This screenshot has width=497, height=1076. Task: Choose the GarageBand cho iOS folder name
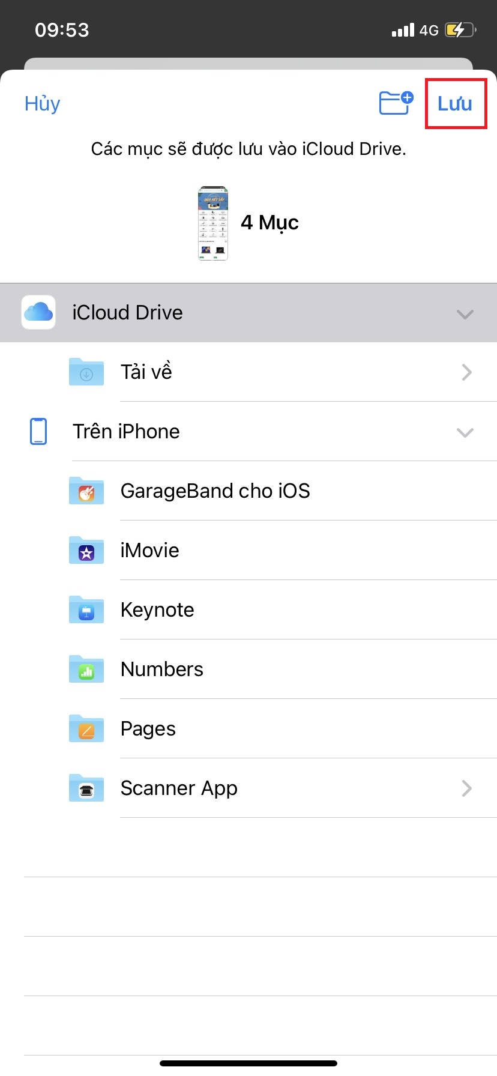pos(215,491)
